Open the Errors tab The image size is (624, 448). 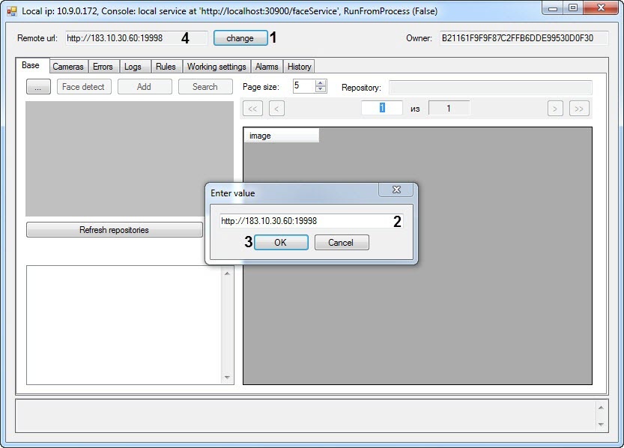[x=103, y=67]
